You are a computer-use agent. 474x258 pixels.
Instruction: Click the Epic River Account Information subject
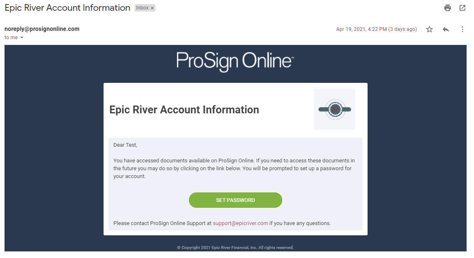click(67, 8)
